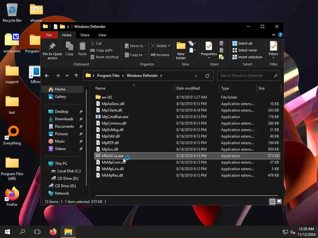Expand the address bar history dropdown

coord(196,76)
